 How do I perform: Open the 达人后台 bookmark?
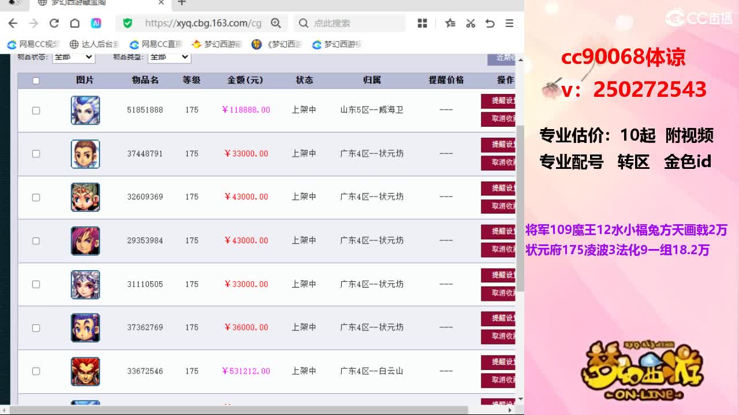pyautogui.click(x=95, y=44)
